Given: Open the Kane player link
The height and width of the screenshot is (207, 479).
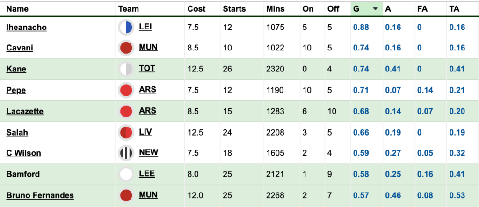Looking at the screenshot, I should pos(16,69).
